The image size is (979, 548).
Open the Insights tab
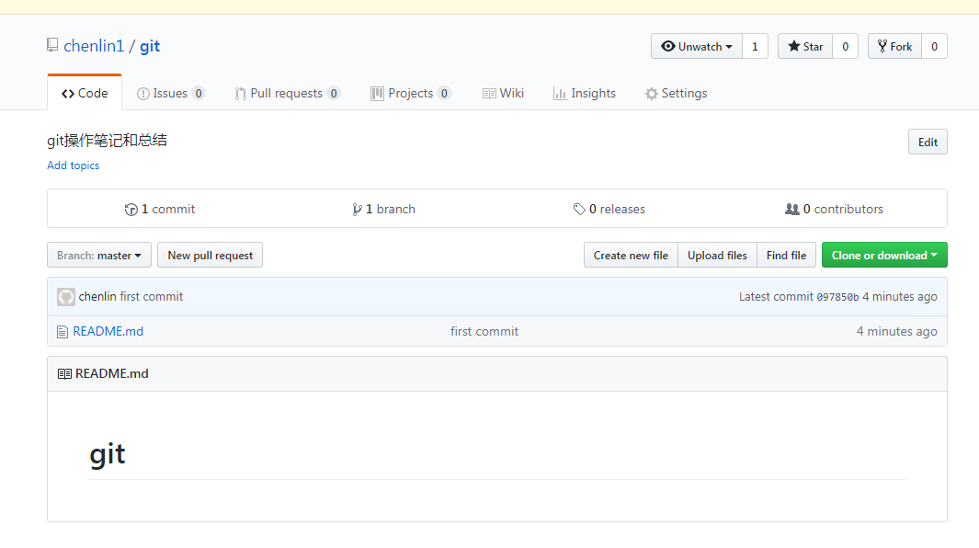pyautogui.click(x=585, y=93)
